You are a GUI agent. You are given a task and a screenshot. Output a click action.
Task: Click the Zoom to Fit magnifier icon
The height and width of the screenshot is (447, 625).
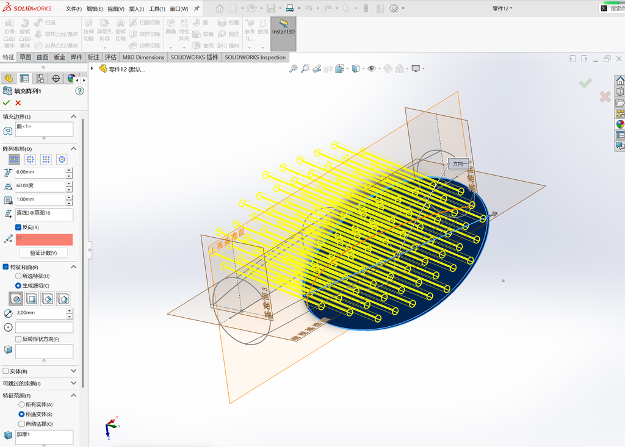pyautogui.click(x=294, y=69)
